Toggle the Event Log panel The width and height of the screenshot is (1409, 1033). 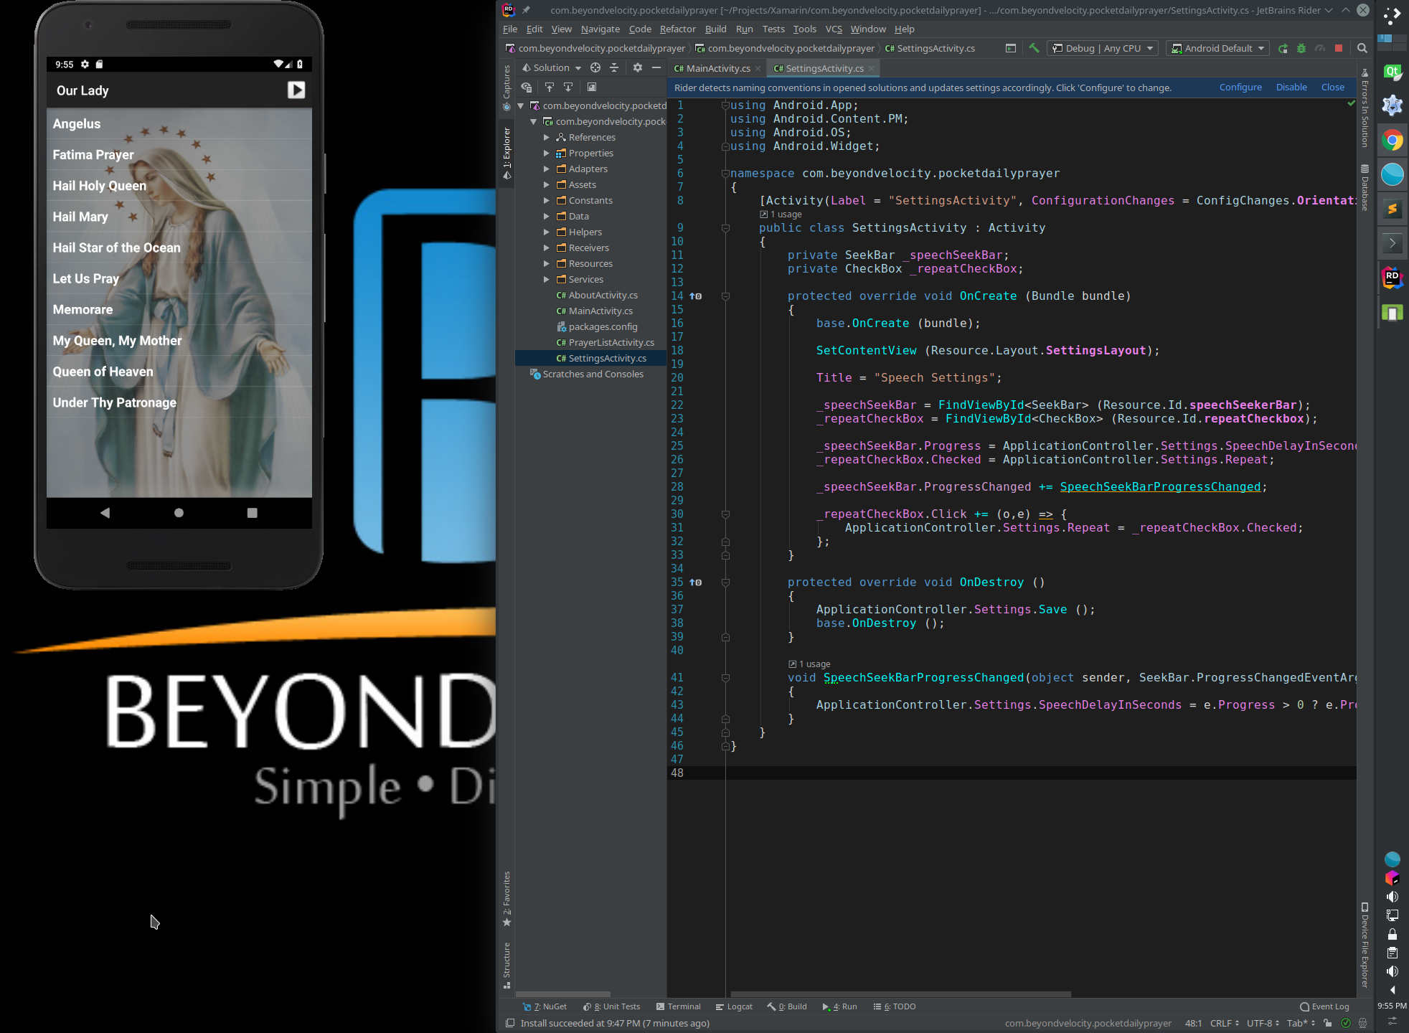point(1324,1006)
